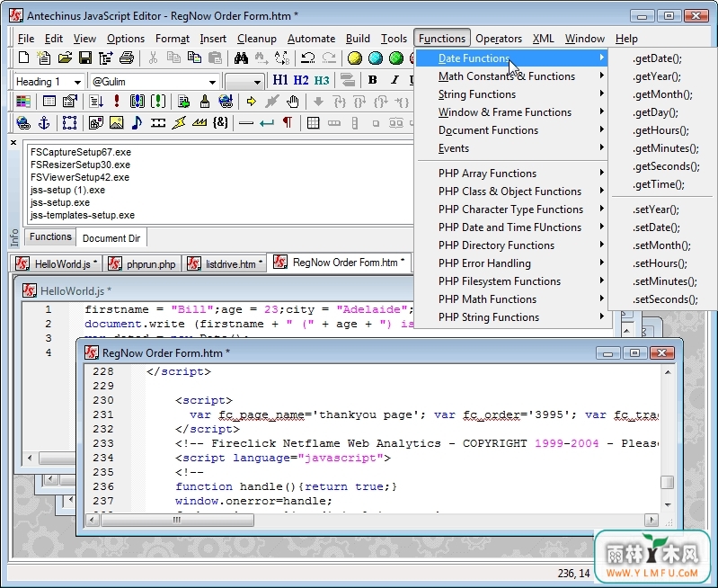Open a file with the folder icon
This screenshot has height=588, width=718.
pos(65,58)
